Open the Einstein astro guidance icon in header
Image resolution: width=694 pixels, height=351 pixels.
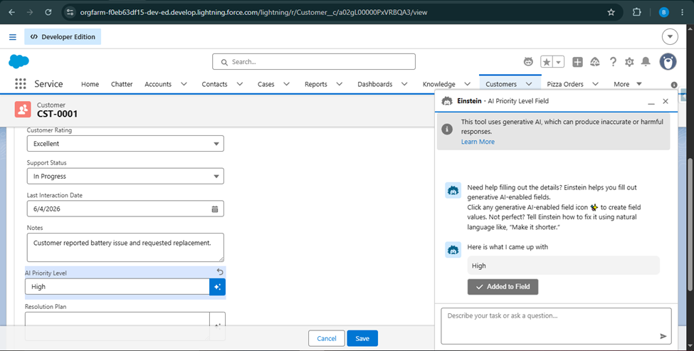pos(528,62)
